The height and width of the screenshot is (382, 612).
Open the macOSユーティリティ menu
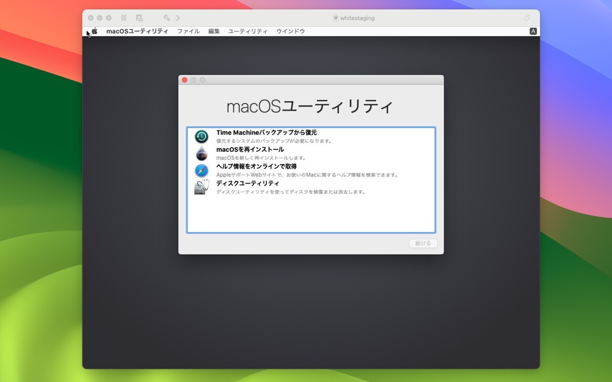coord(138,31)
